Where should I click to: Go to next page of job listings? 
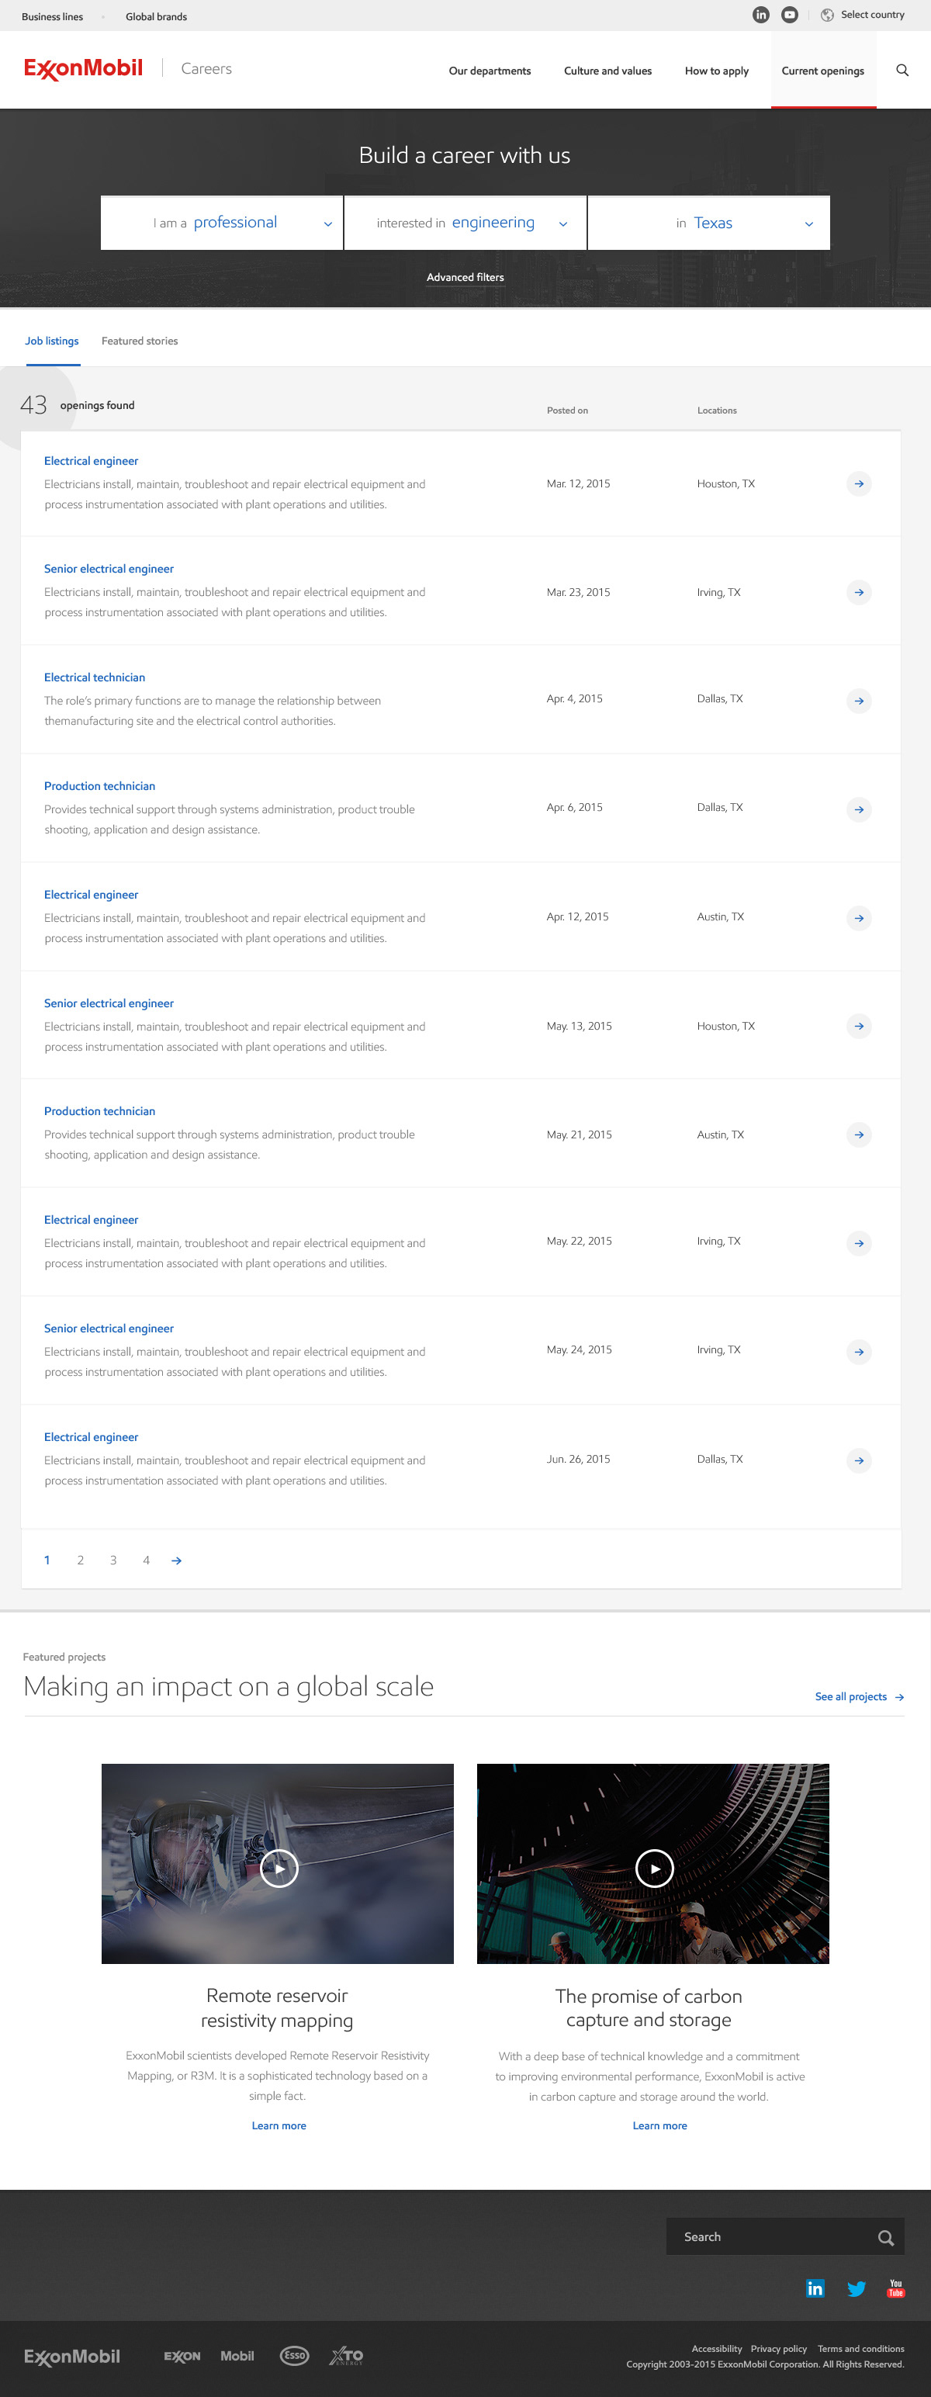coord(177,1560)
